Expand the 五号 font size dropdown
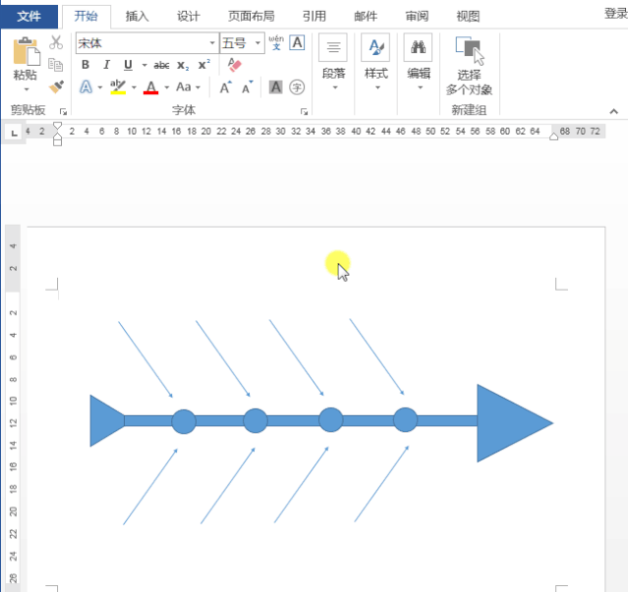This screenshot has width=628, height=592. pyautogui.click(x=258, y=44)
